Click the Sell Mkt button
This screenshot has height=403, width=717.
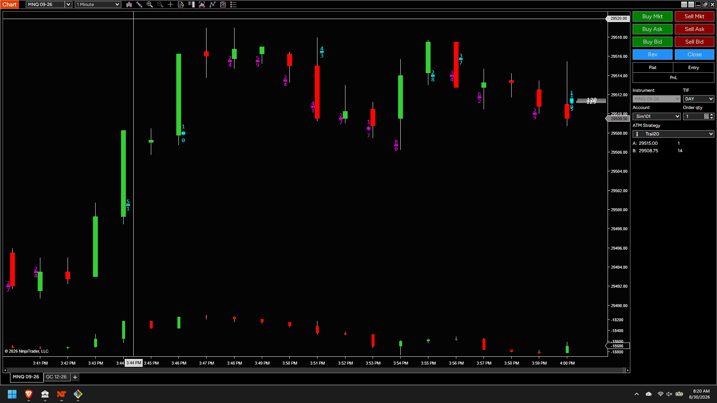click(694, 16)
